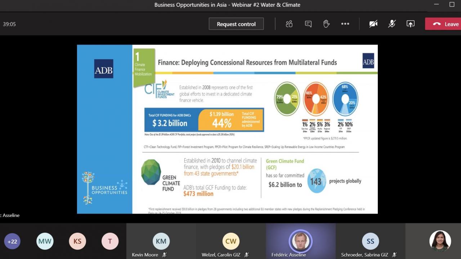Screen dimensions: 461x259
Task: Click the 143 projects globe graphic
Action: coord(317,181)
